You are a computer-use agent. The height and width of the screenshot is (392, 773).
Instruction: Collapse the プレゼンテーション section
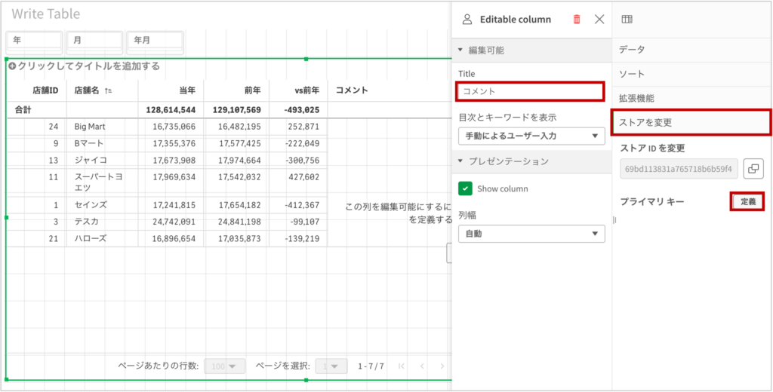point(461,161)
